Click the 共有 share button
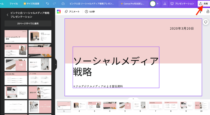 [x=204, y=4]
